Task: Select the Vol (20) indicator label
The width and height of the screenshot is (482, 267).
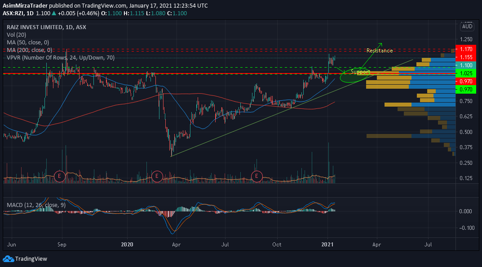Action: 16,35
